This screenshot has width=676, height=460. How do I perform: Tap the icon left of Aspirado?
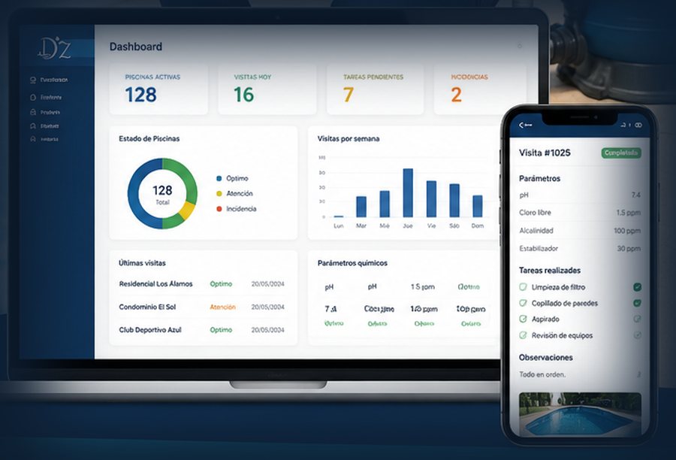tap(523, 319)
